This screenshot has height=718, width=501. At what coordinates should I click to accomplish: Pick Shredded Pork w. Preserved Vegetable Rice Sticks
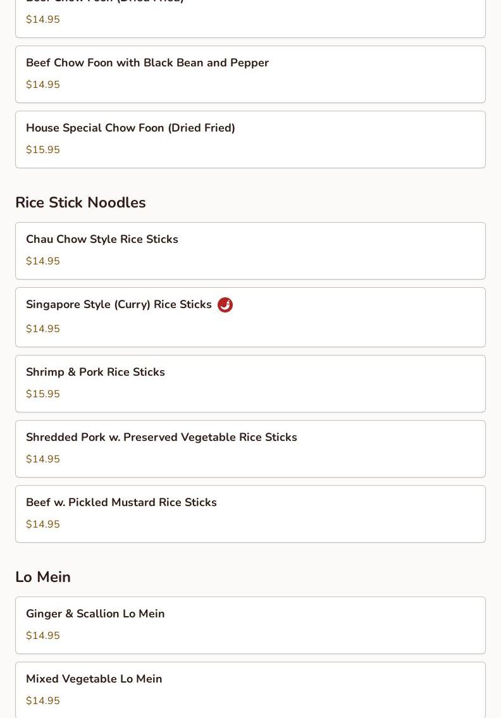pyautogui.click(x=161, y=438)
